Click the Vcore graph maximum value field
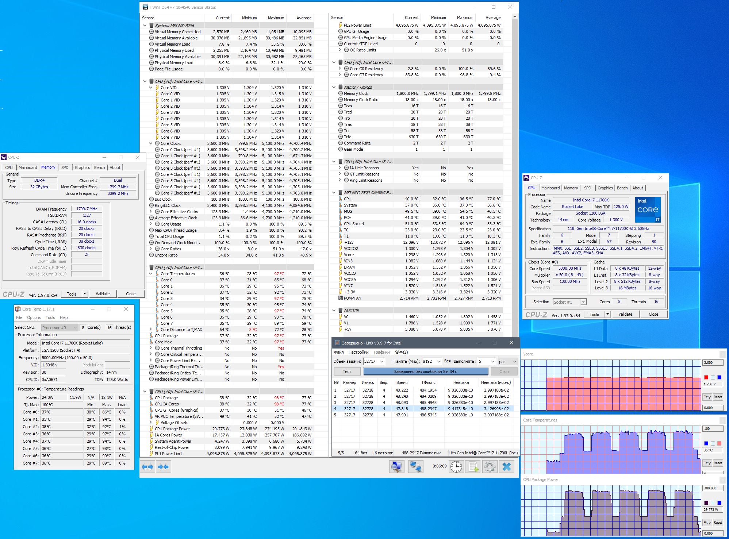This screenshot has width=729, height=539. point(712,363)
